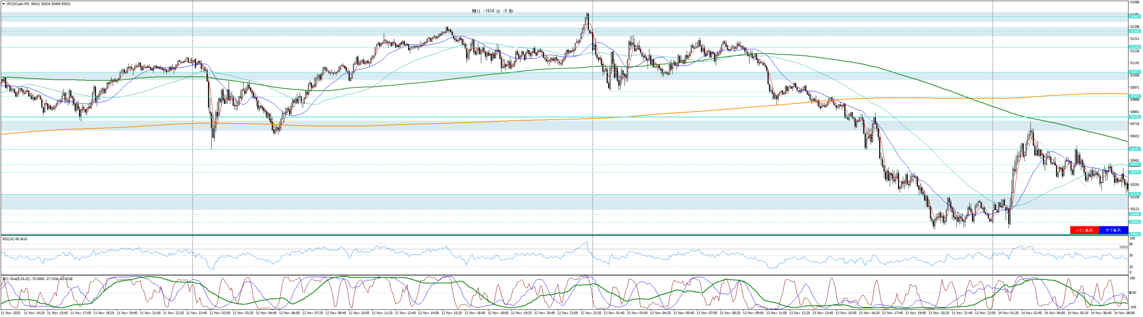The height and width of the screenshot is (317, 1143).
Task: Click the red メイン表示 button
Action: [1084, 230]
